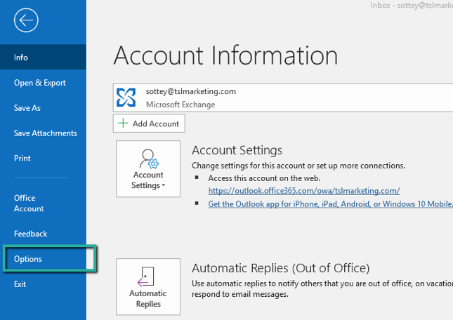Image resolution: width=453 pixels, height=320 pixels.
Task: Select the Info menu item
Action: point(43,57)
